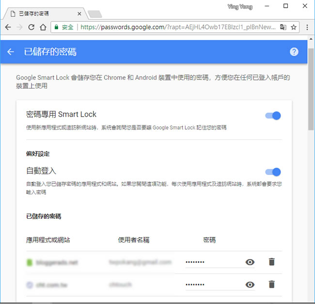Click 使用者名稱 column header
315x304 pixels.
[x=134, y=240]
